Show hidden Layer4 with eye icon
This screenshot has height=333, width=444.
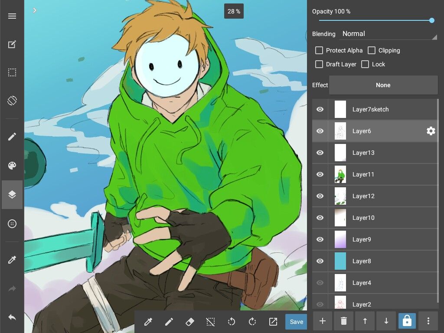pos(320,283)
